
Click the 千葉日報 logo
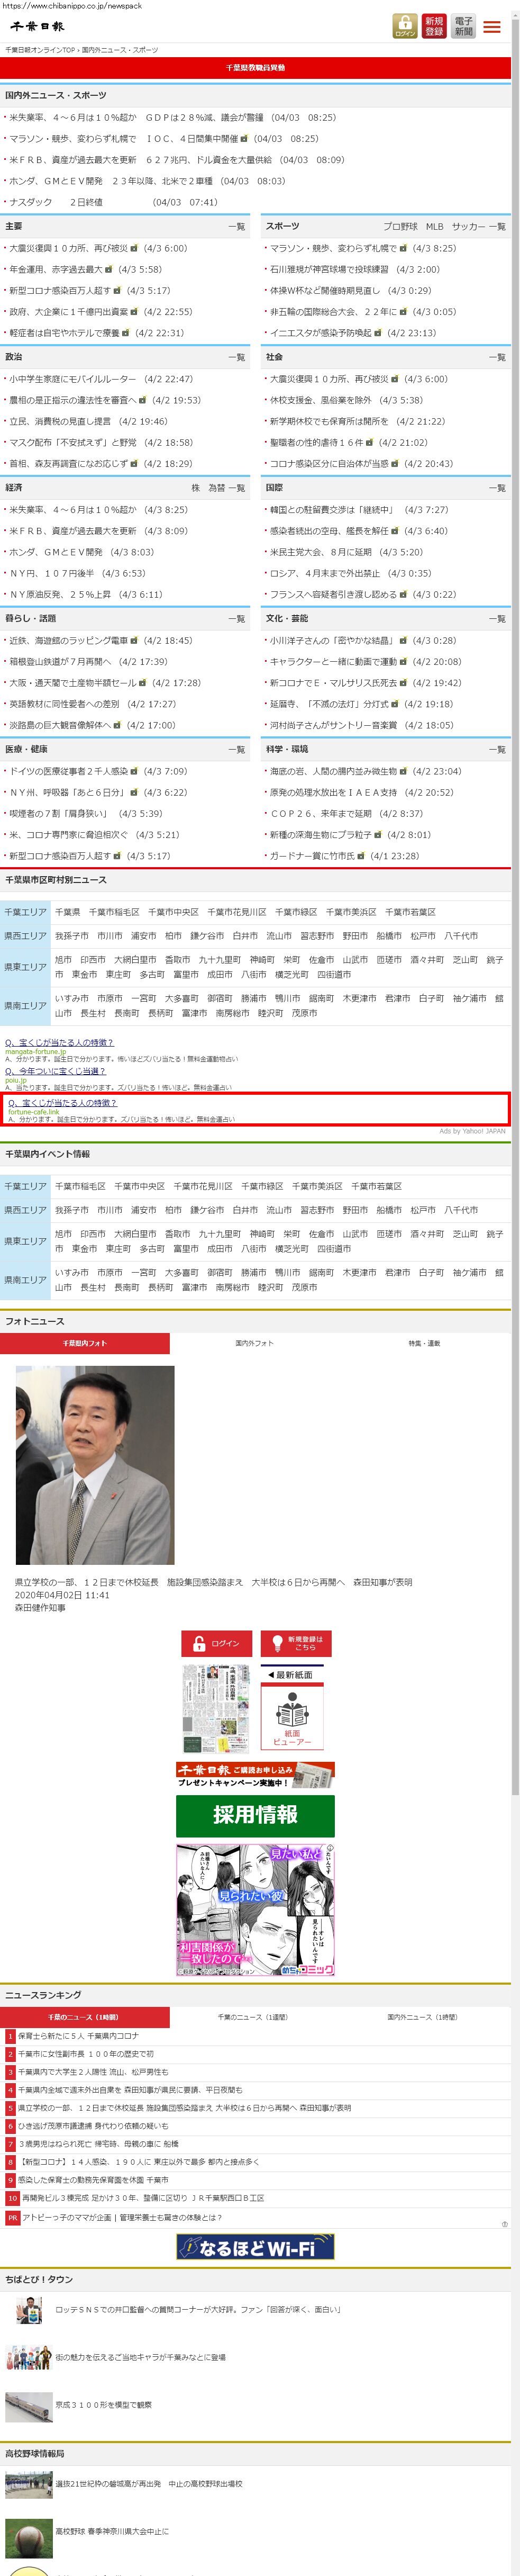(x=37, y=26)
